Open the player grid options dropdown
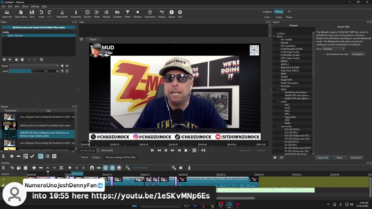372x209 pixels. (x=198, y=150)
